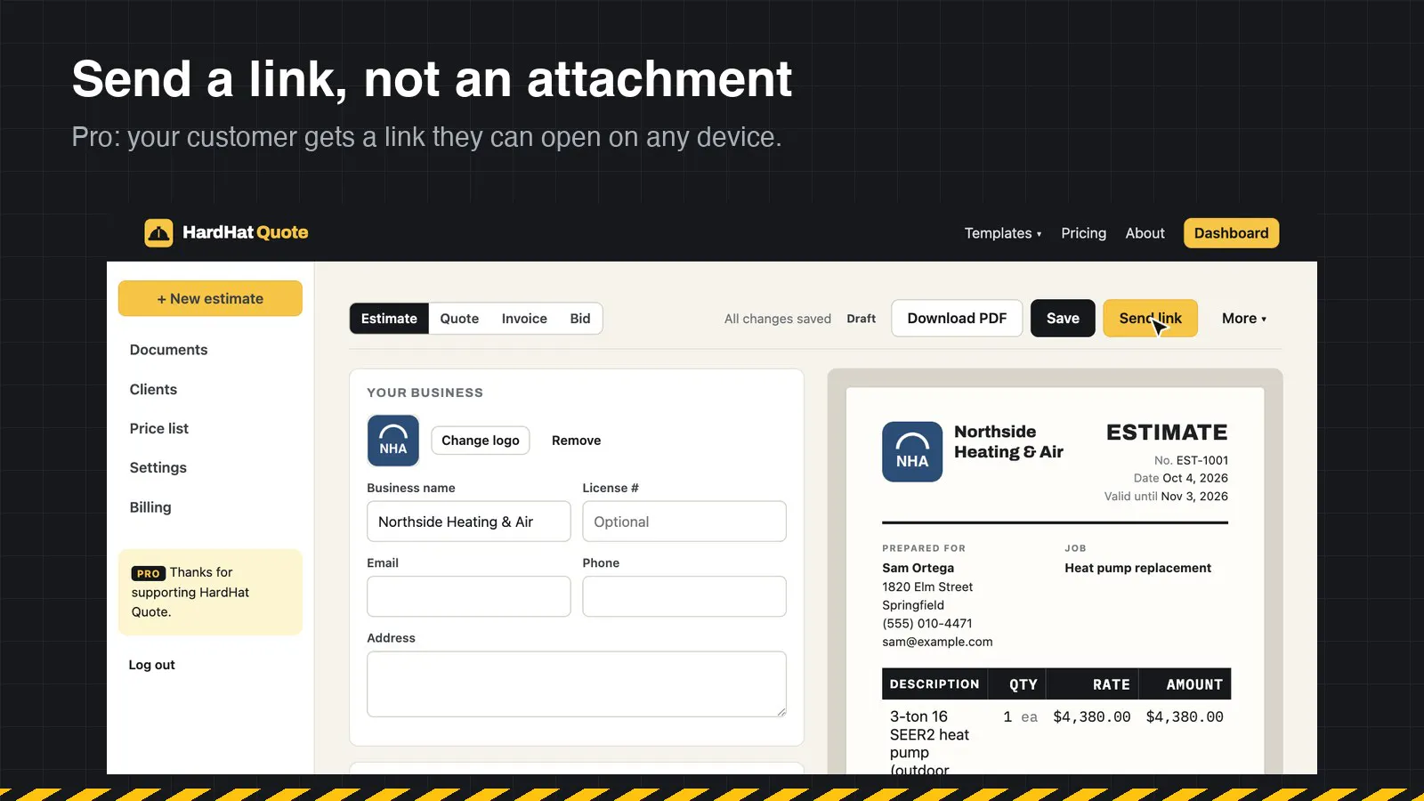
Task: Remove the business logo
Action: coord(576,441)
